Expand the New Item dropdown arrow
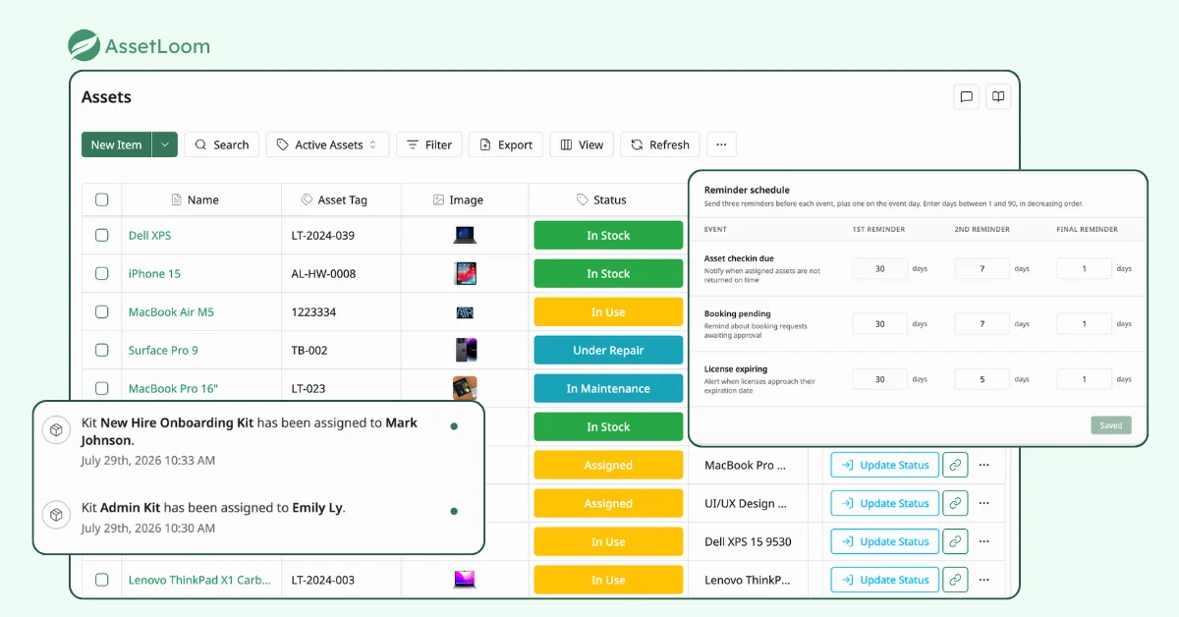The image size is (1179, 617). 164,144
